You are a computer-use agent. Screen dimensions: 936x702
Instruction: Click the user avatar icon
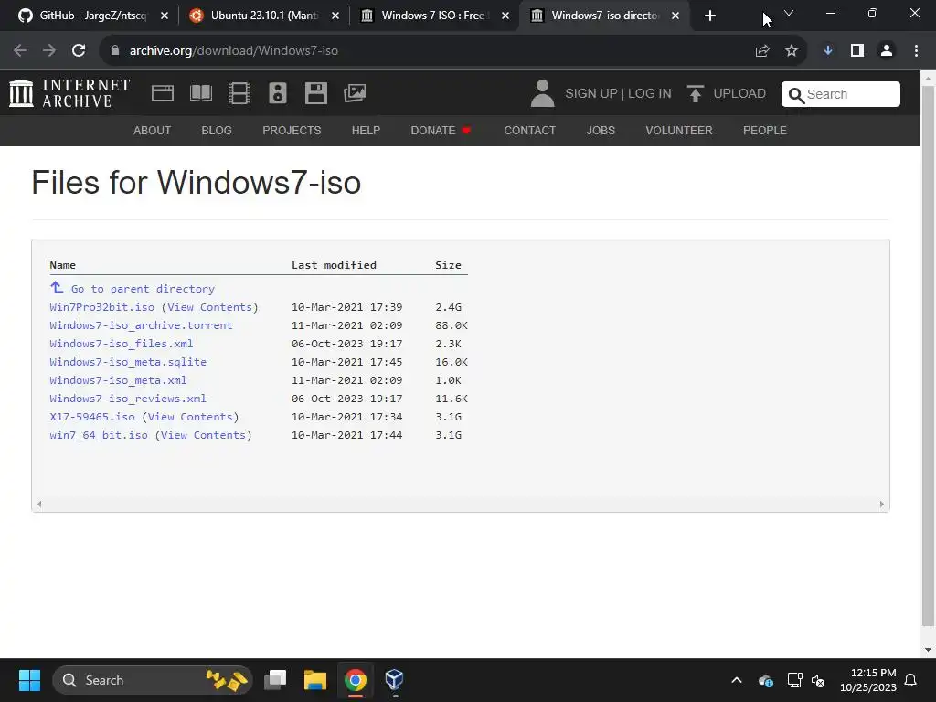[542, 94]
